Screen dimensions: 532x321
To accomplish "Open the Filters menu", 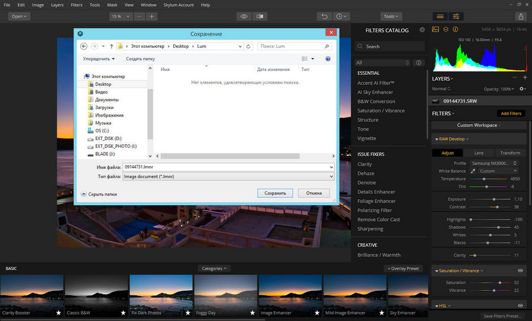I will (76, 5).
